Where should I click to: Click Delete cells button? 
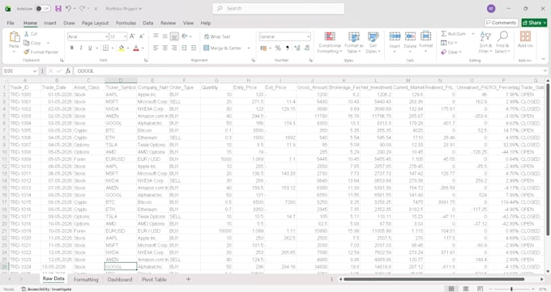410,40
